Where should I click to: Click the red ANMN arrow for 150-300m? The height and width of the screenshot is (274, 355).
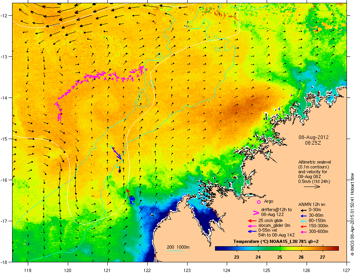[x=303, y=226]
